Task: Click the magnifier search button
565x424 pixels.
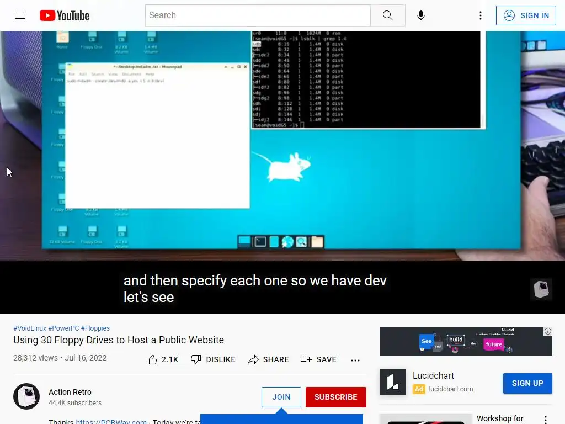Action: point(388,15)
